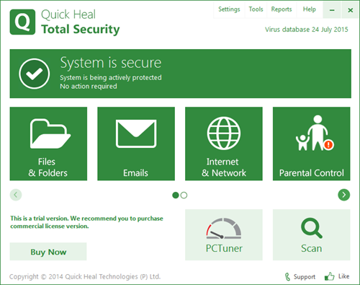This screenshot has height=285, width=360.
Task: Start a Scan with the magnifier tile
Action: click(312, 234)
